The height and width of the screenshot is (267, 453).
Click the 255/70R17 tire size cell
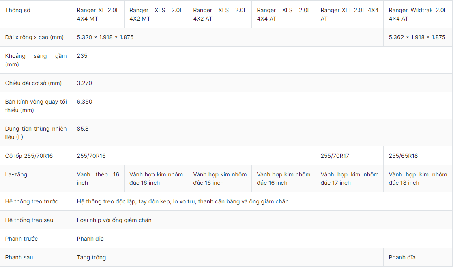(335, 156)
